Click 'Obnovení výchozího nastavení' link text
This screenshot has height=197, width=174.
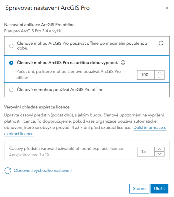pos(43,170)
